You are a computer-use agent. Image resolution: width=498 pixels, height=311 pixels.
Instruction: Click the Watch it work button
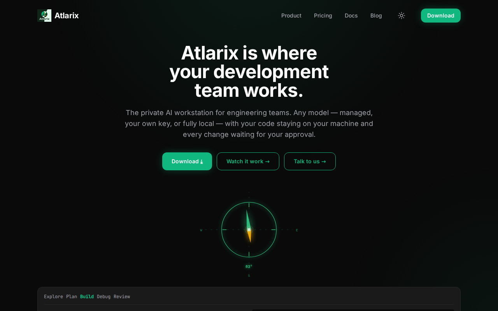[248, 161]
